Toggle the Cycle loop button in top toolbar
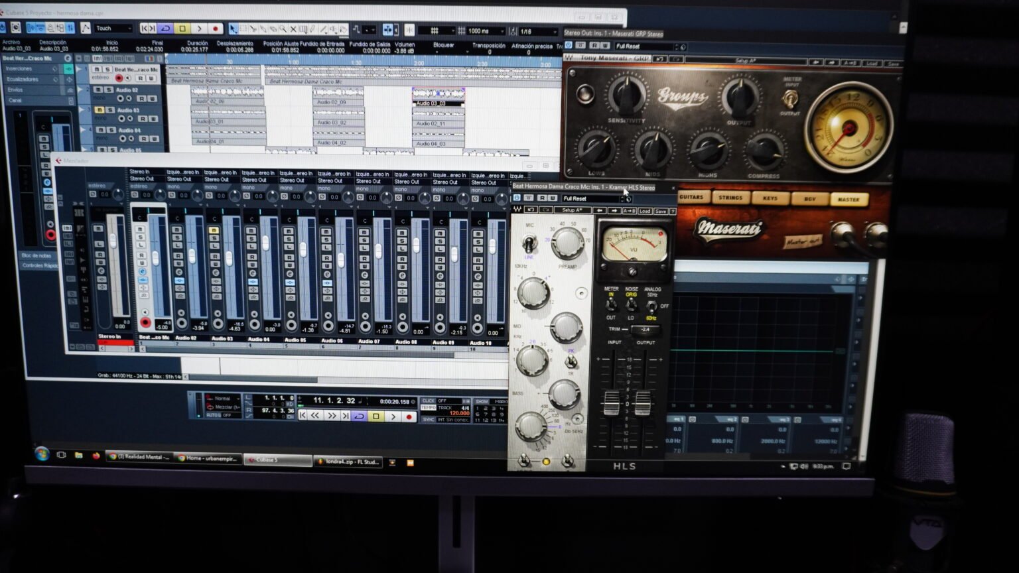Image resolution: width=1019 pixels, height=573 pixels. click(165, 29)
